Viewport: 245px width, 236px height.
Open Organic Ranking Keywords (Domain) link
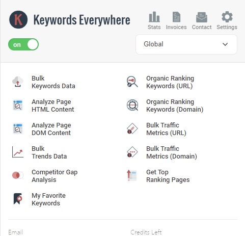click(175, 106)
